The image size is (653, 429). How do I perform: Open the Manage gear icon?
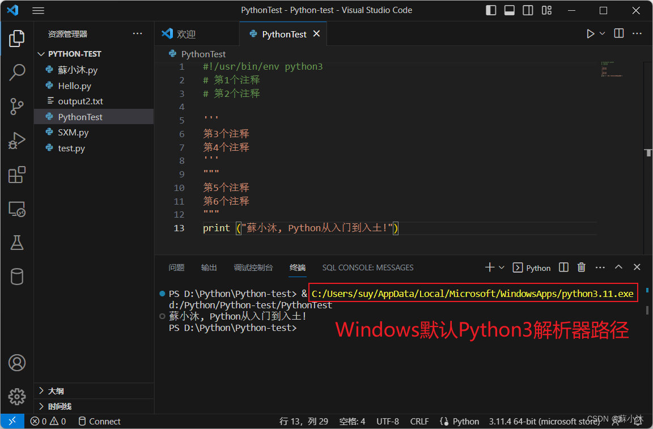point(16,397)
